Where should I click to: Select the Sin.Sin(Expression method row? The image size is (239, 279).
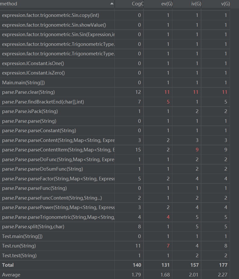pos(115,35)
